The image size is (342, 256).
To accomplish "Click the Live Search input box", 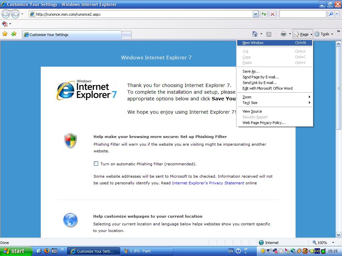I will (303, 14).
